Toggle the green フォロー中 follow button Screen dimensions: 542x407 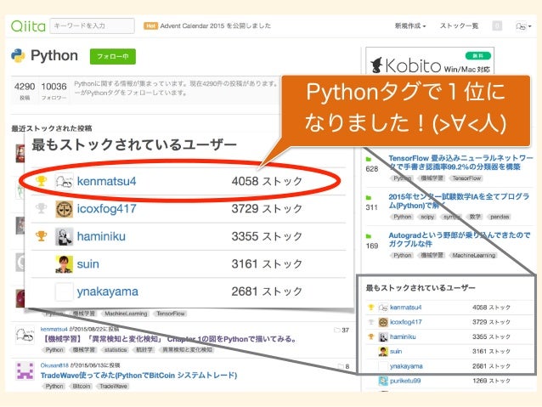(113, 56)
